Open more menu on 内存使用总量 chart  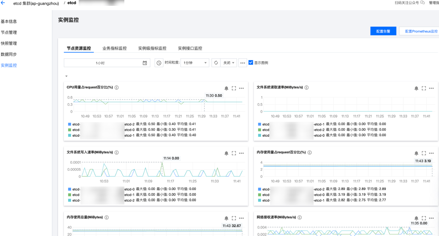(241, 218)
